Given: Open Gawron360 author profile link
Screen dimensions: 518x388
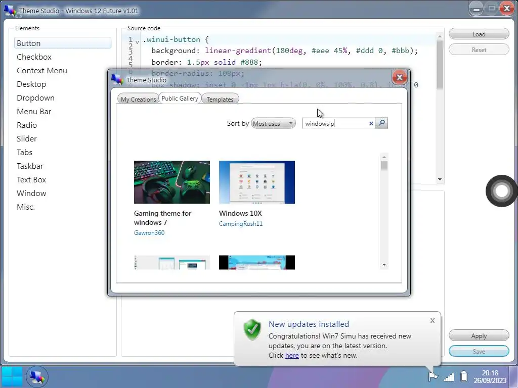Looking at the screenshot, I should (x=149, y=232).
